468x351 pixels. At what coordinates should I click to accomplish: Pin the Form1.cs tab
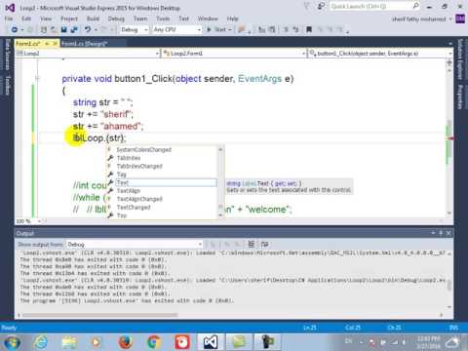click(47, 44)
